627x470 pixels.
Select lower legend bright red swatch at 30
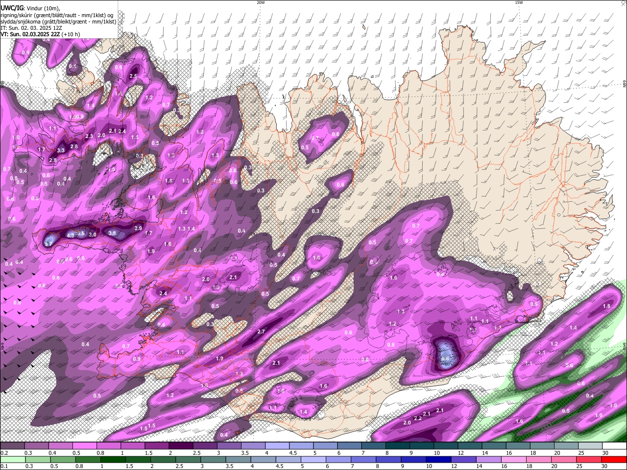(614, 459)
